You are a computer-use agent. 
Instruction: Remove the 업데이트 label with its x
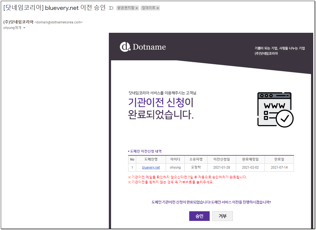[x=158, y=8]
